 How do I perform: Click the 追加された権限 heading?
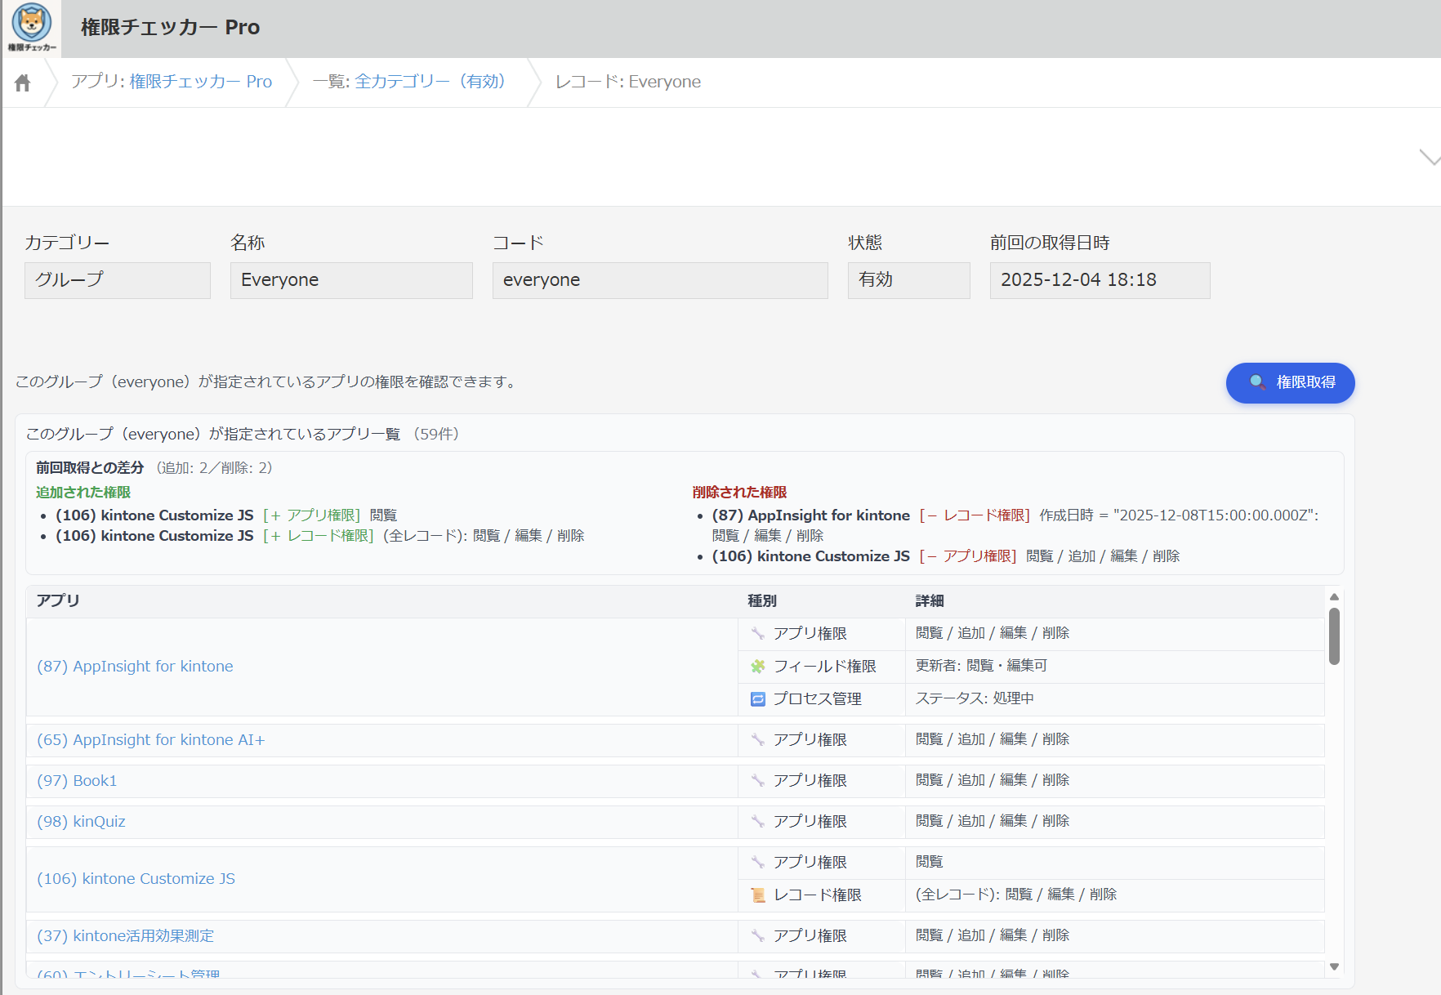point(83,493)
